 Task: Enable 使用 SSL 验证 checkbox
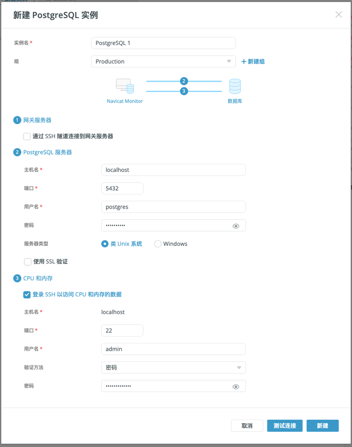28,262
